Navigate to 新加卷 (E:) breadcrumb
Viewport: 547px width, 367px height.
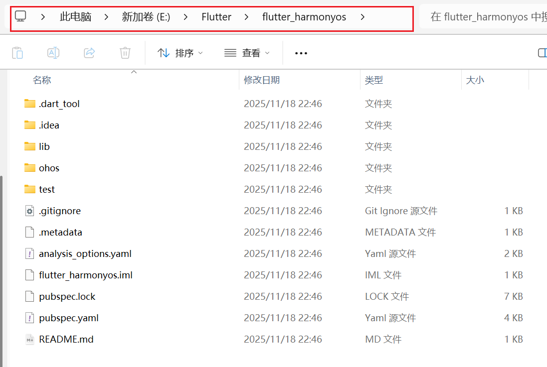[x=146, y=17]
